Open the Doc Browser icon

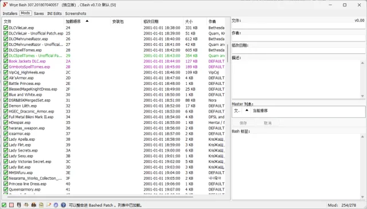[41, 205]
